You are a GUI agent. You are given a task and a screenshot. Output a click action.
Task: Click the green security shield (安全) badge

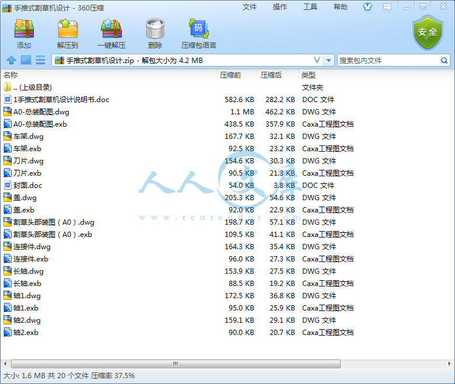428,33
